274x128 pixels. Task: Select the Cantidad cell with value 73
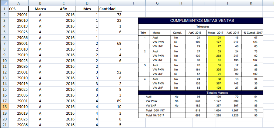click(x=111, y=15)
